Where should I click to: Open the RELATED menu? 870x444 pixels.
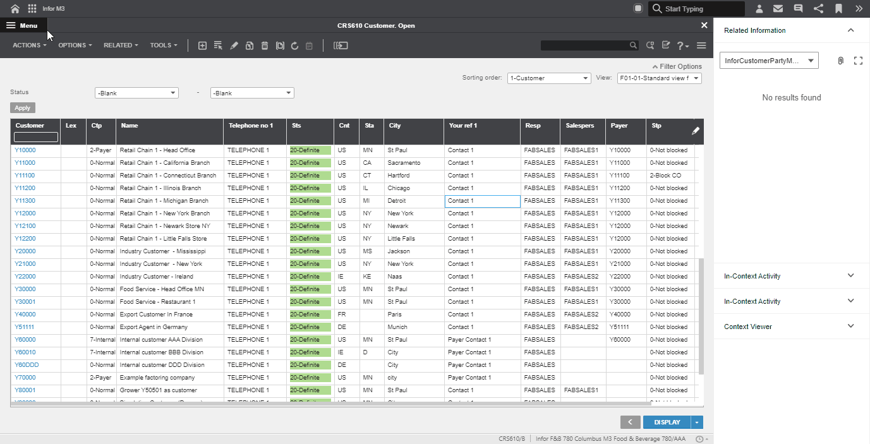(121, 45)
